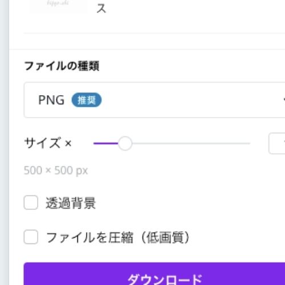Open the PNG file type dropdown
The image size is (285, 285).
(x=154, y=100)
